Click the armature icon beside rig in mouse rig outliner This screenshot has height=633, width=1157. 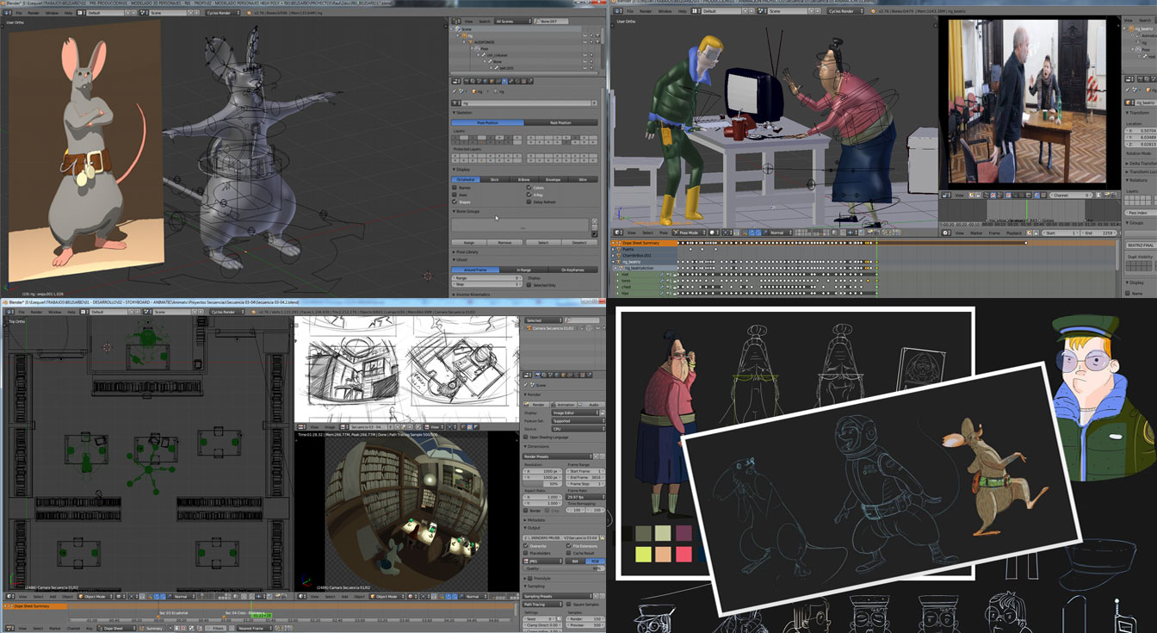pyautogui.click(x=464, y=35)
